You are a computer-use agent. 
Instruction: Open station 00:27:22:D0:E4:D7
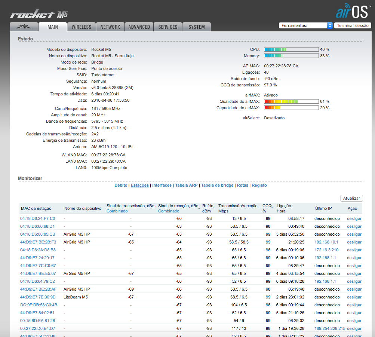point(37,328)
